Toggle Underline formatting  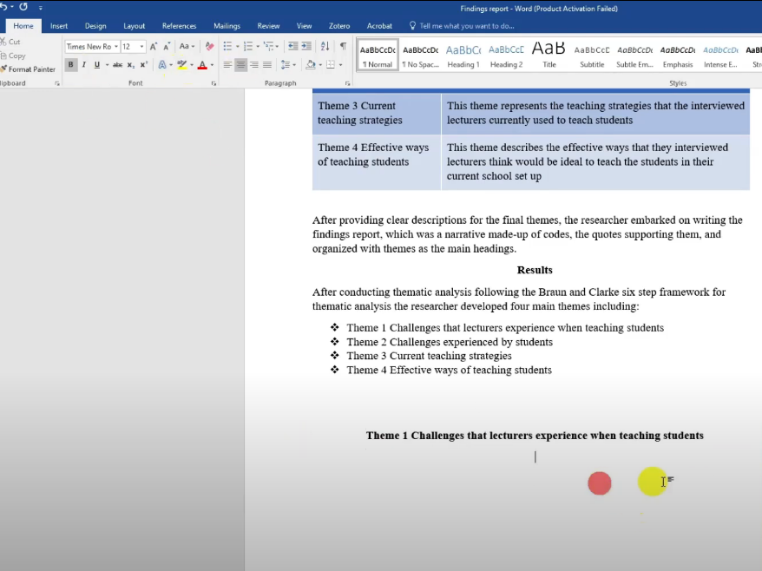click(97, 64)
